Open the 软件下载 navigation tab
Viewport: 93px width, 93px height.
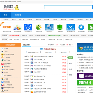[x=18, y=15]
